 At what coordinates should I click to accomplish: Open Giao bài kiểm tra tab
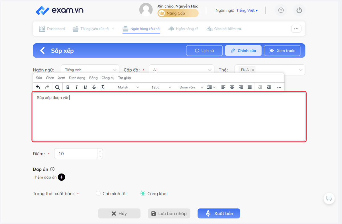[x=224, y=29]
